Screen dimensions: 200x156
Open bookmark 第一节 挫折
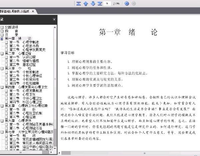(x=22, y=109)
